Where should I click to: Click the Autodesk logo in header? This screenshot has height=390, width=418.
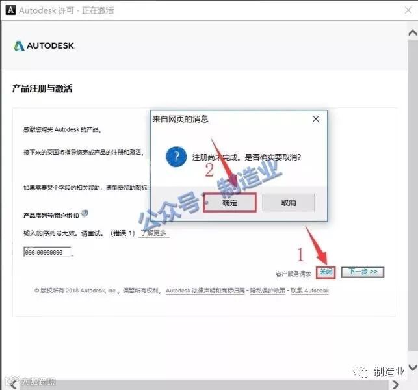[45, 46]
